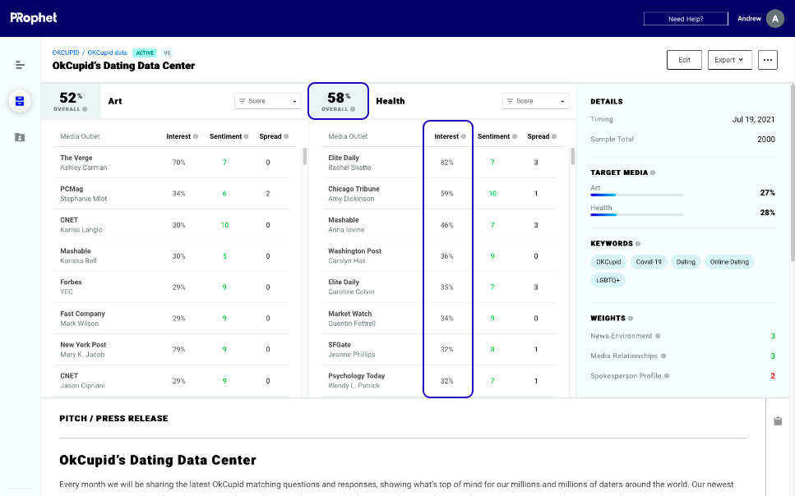Select the Health 58% overall tab
795x496 pixels.
pyautogui.click(x=338, y=101)
